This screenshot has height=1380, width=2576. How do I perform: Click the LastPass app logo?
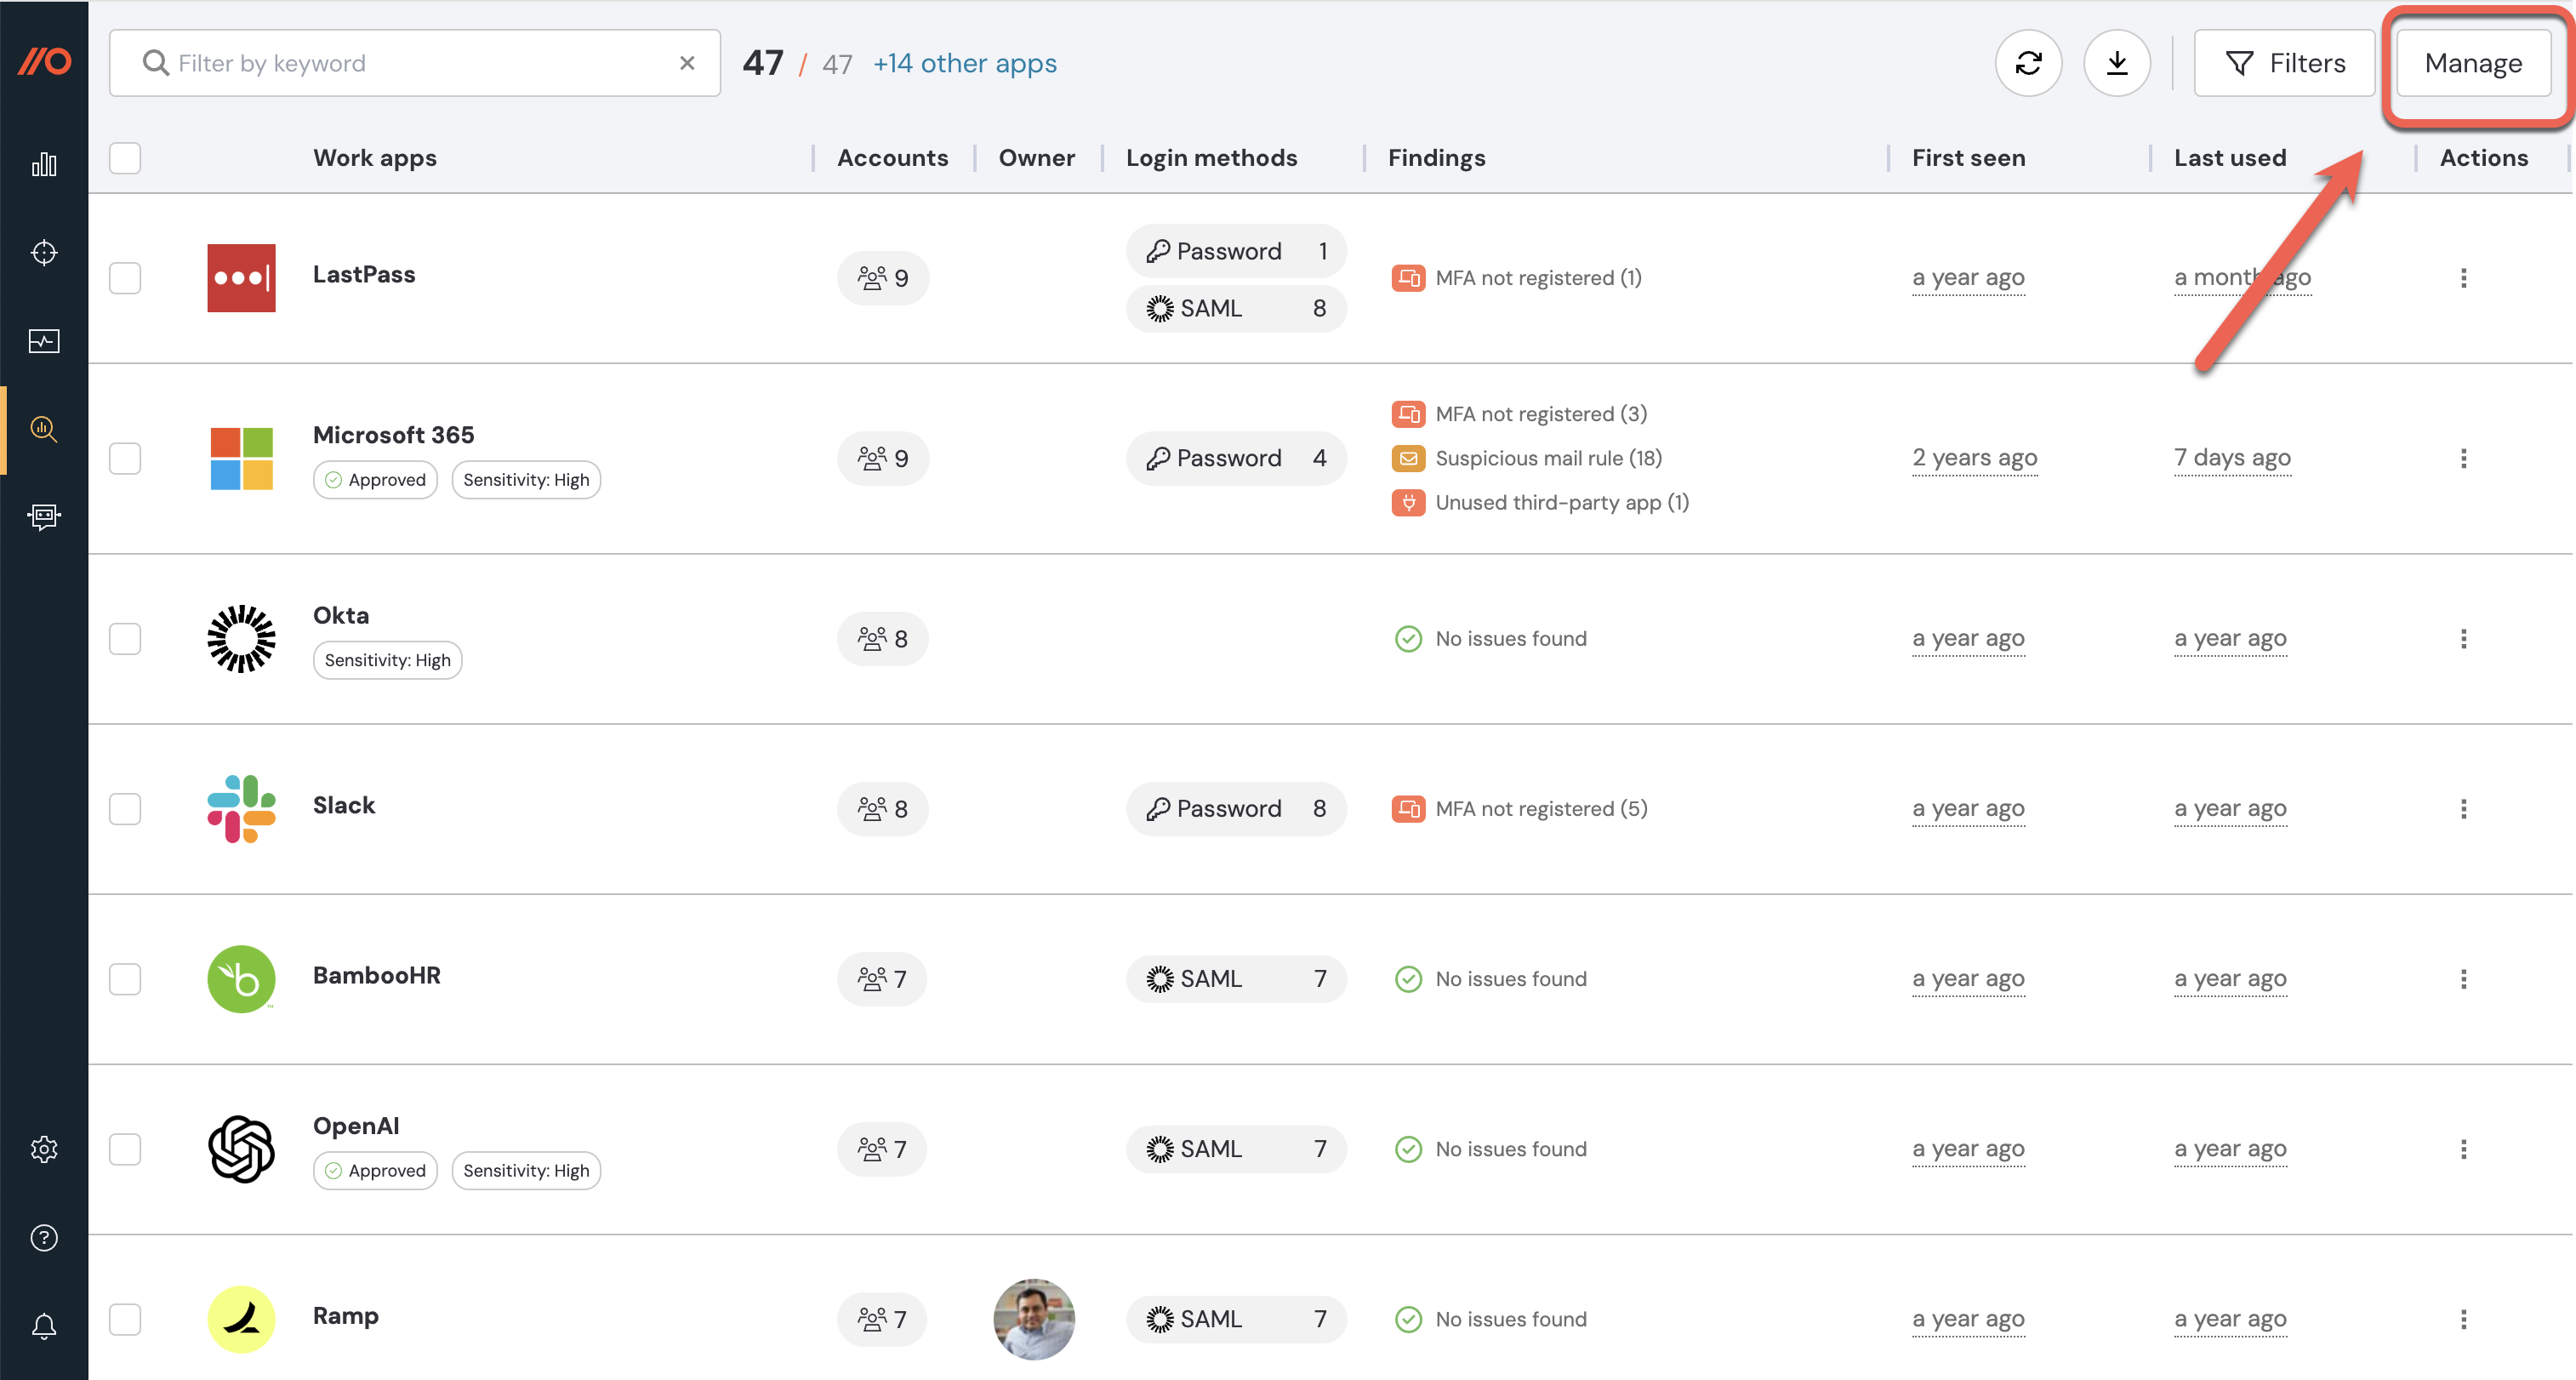[x=241, y=277]
